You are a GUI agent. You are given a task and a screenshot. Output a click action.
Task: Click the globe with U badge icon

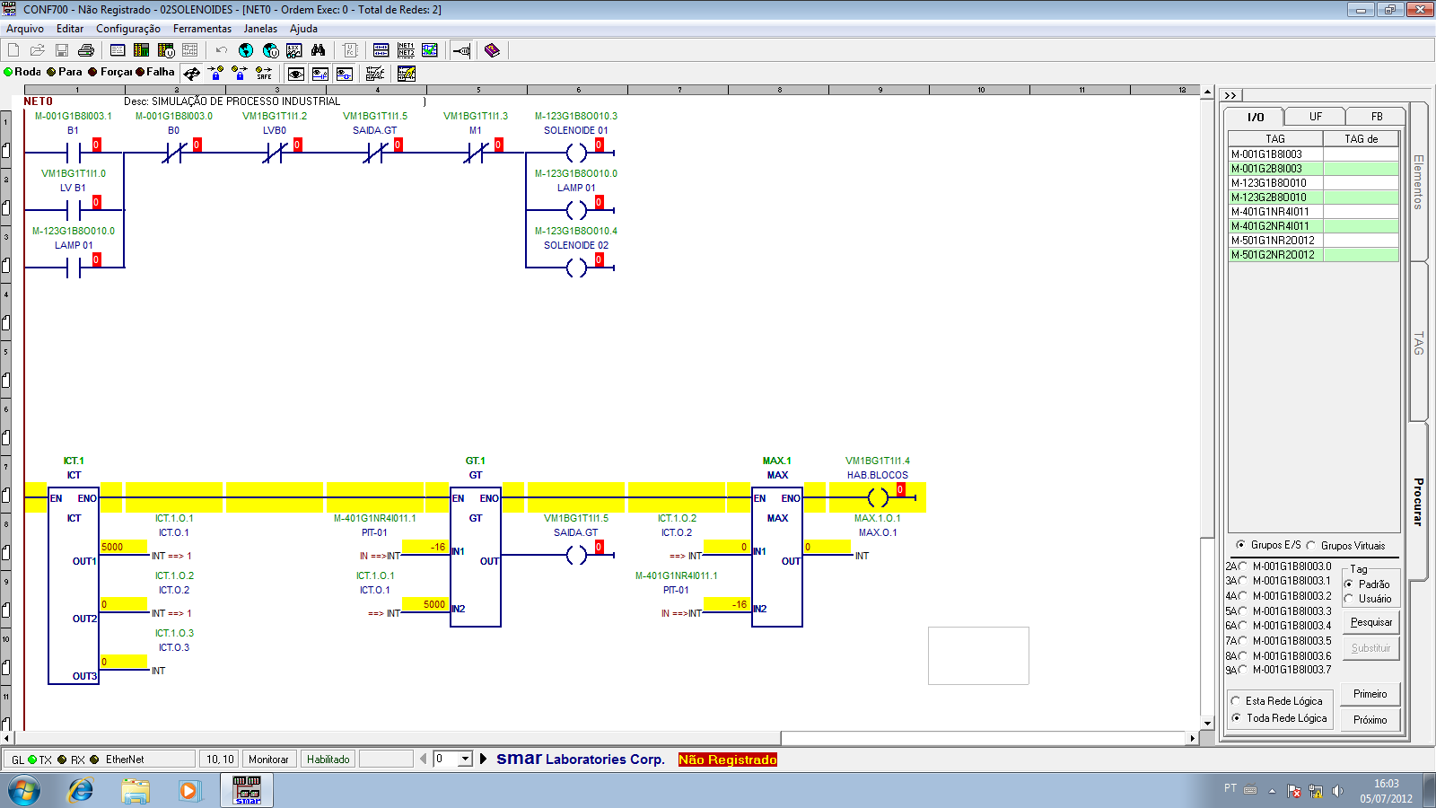[x=270, y=50]
